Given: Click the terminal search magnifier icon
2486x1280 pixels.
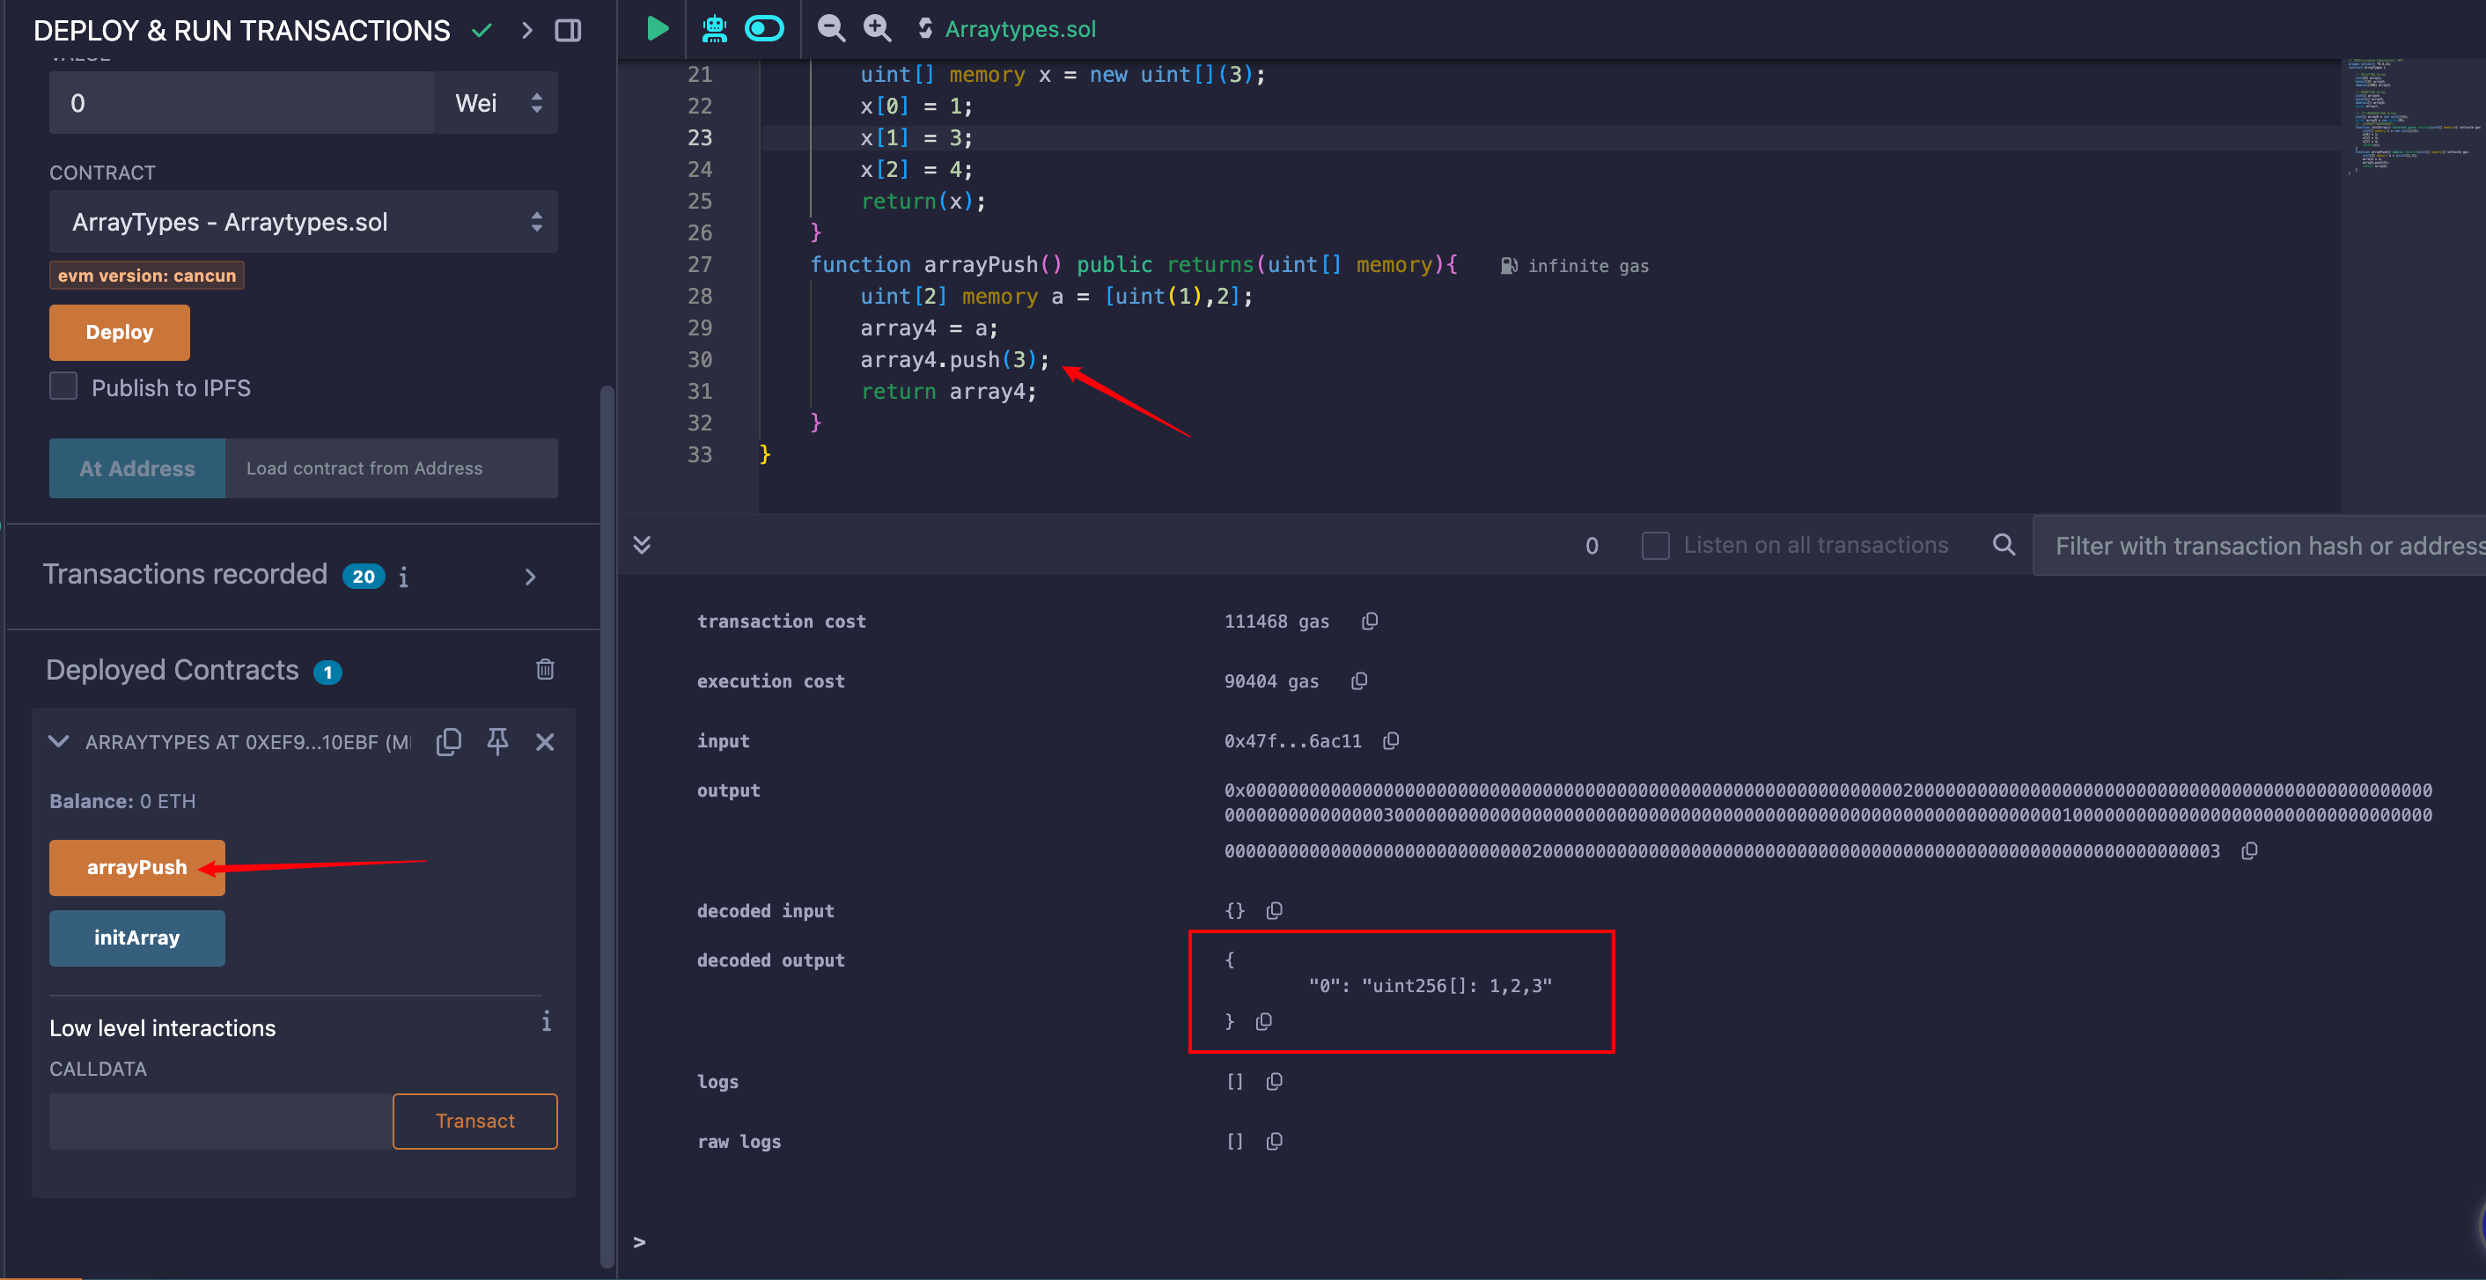Looking at the screenshot, I should (x=2004, y=544).
